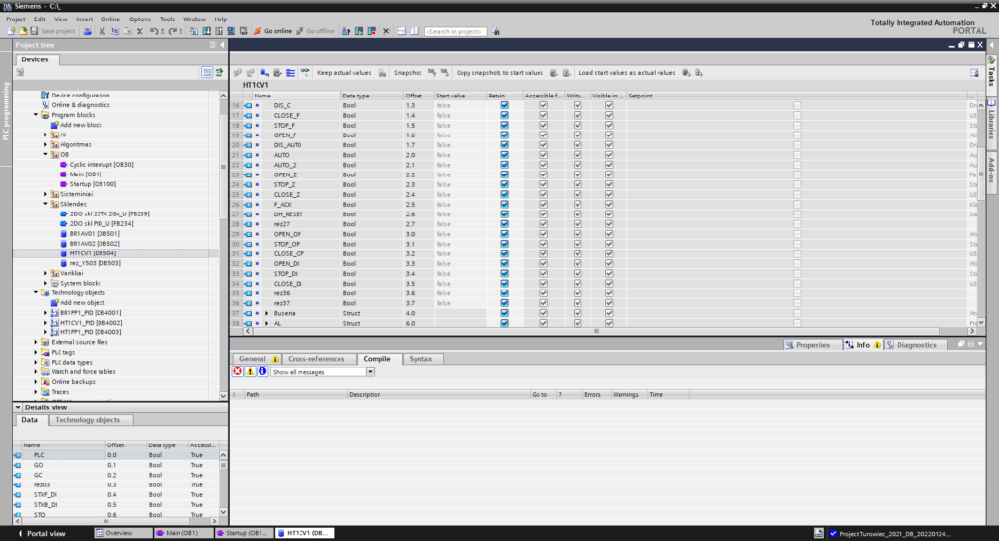The height and width of the screenshot is (541, 999).
Task: Click the Print icon in the main toolbar
Action: click(x=87, y=31)
